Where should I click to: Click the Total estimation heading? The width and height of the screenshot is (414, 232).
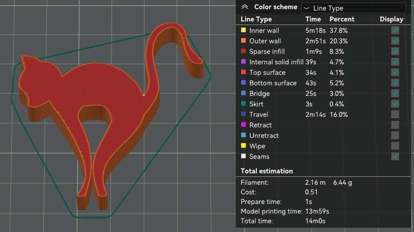(267, 171)
